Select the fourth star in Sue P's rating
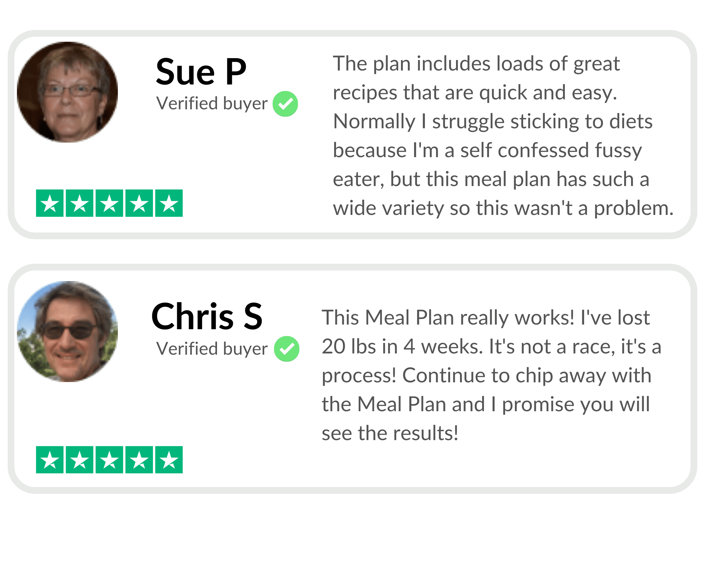Screen dimensions: 705x587 coord(139,203)
